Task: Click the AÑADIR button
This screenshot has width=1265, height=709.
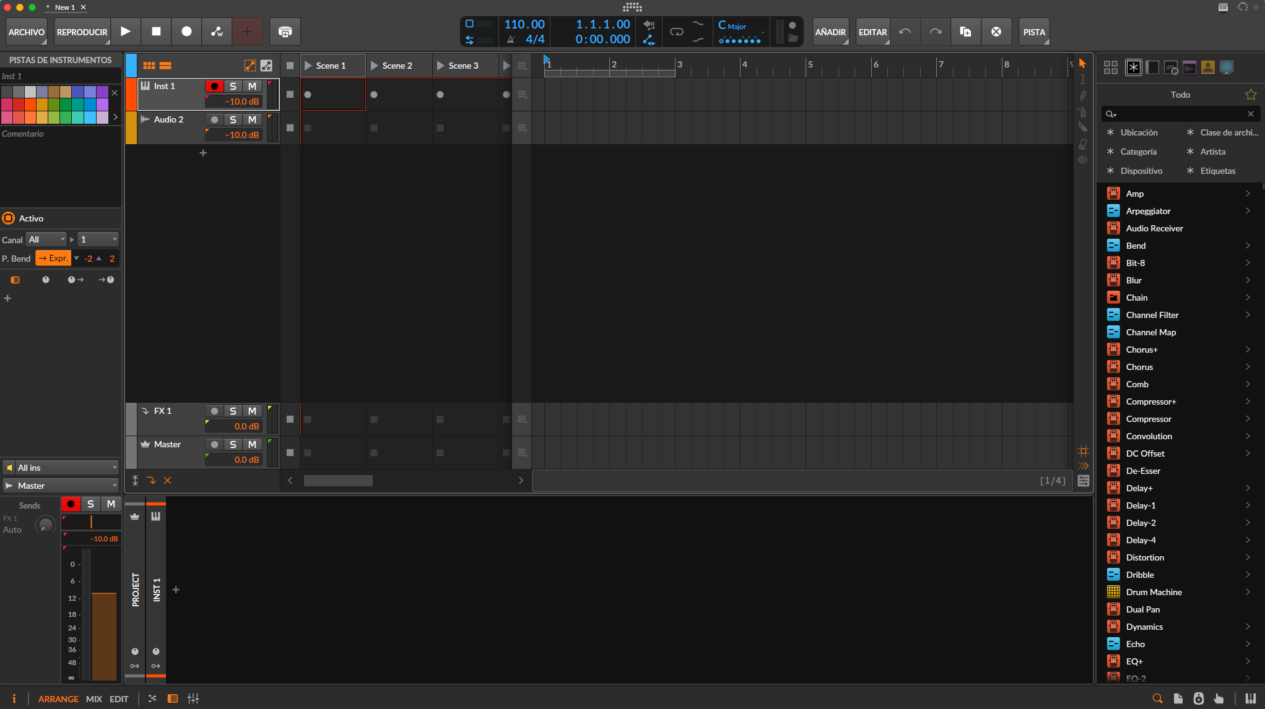Action: pyautogui.click(x=830, y=32)
